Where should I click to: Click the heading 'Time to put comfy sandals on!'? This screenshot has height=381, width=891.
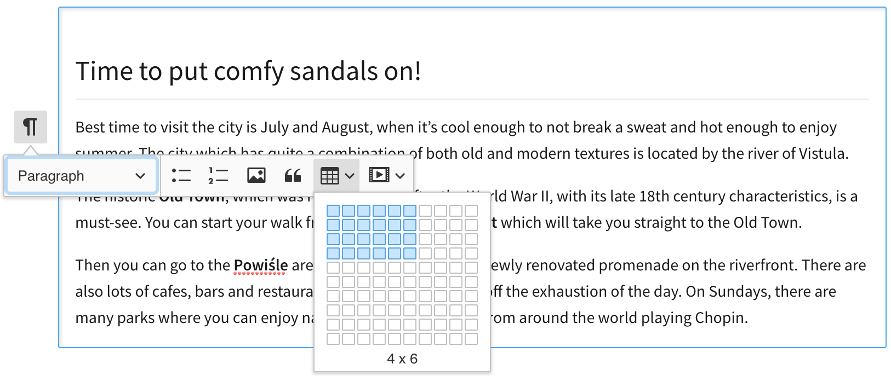pyautogui.click(x=248, y=71)
